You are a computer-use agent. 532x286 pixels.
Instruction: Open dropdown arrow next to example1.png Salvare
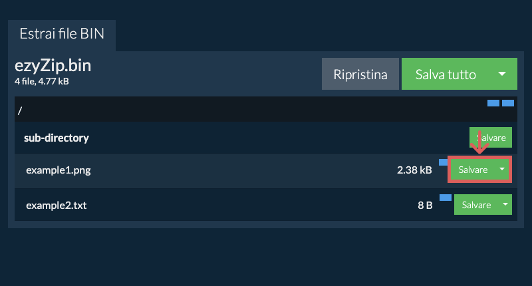click(502, 170)
